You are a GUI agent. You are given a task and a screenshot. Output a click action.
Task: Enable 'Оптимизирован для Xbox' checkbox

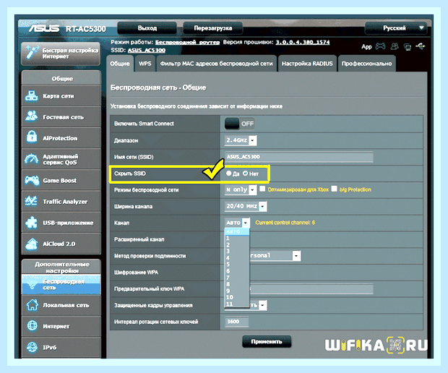coord(262,189)
